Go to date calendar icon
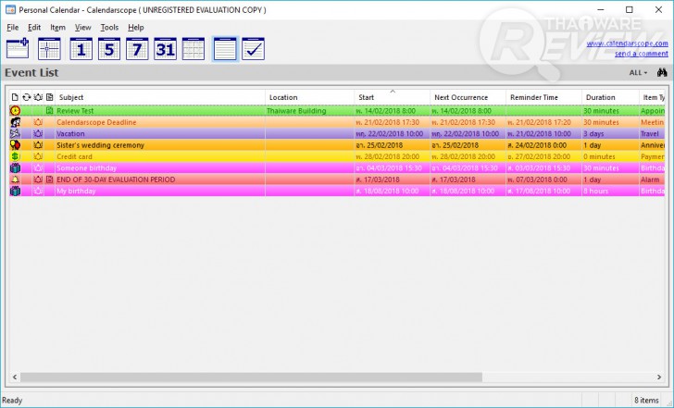Screen dimensions: 674x408 pos(49,49)
